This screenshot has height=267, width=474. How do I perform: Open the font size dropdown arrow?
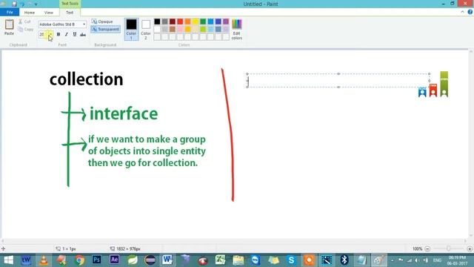tap(50, 34)
